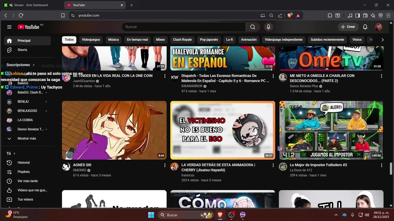Open Windows Start menu

[x=151, y=215]
